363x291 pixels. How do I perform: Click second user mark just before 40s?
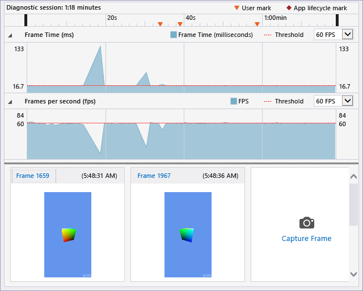(x=180, y=24)
